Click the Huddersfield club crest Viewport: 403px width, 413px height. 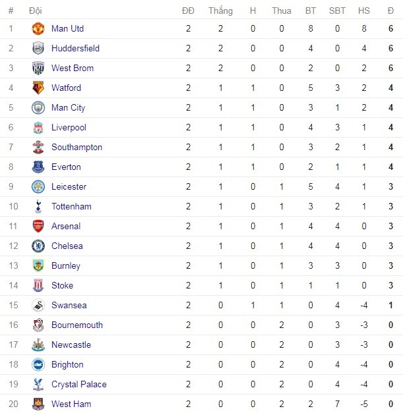[x=38, y=48]
